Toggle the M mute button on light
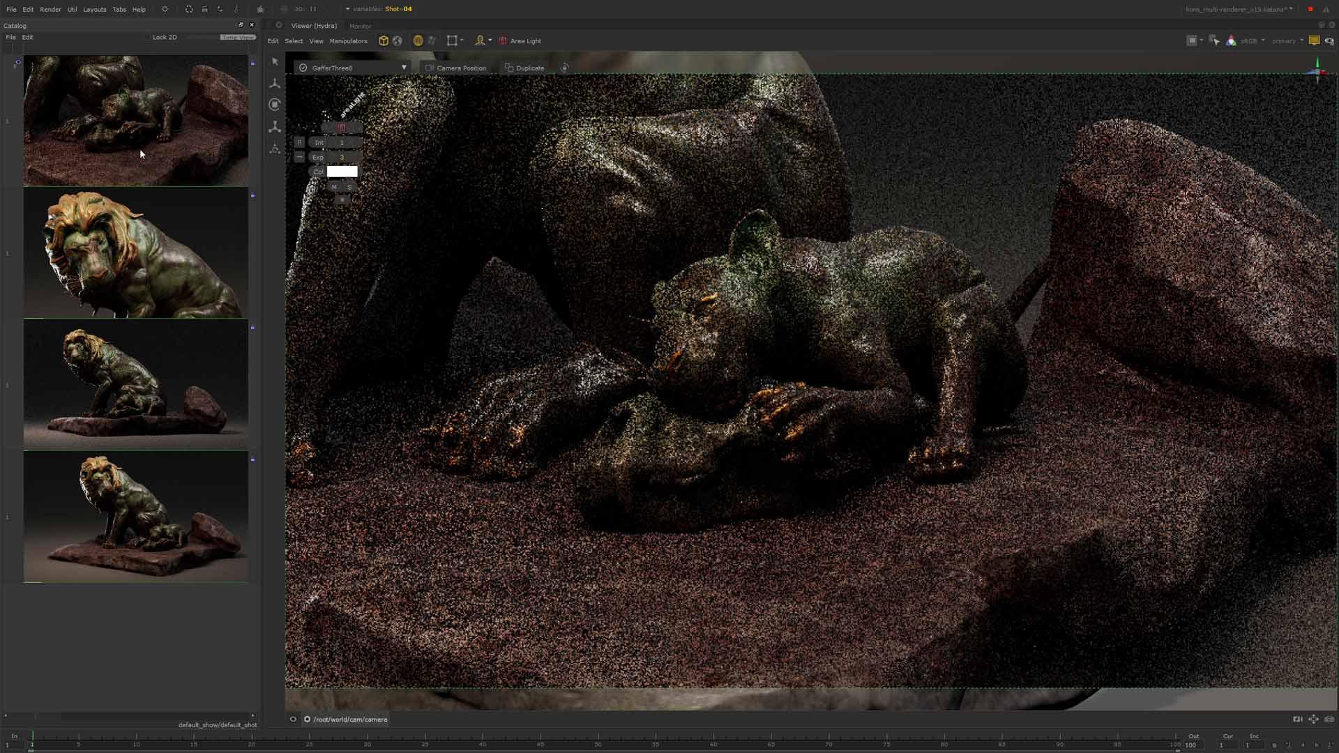 [334, 187]
